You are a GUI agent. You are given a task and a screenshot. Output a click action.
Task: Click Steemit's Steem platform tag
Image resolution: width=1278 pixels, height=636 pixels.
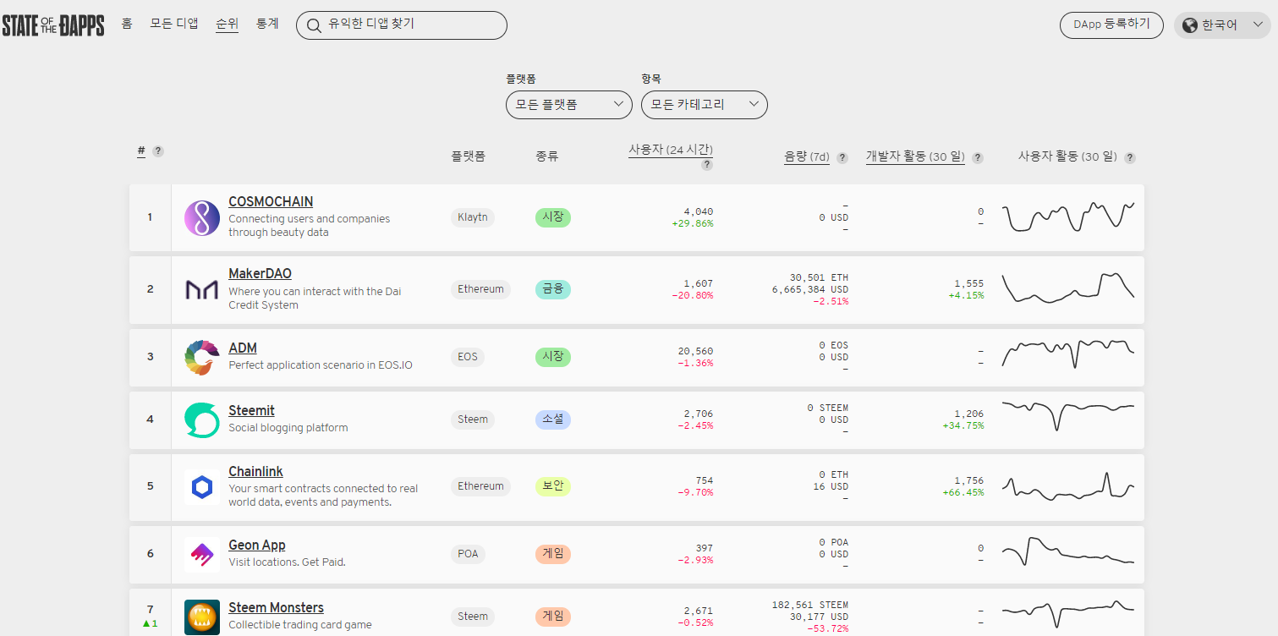[x=473, y=419]
